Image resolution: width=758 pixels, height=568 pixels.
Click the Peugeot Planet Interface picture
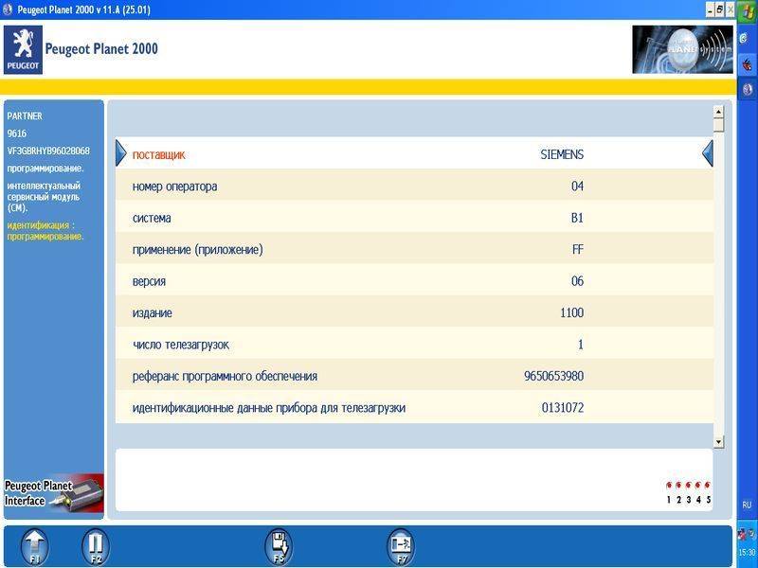point(54,493)
